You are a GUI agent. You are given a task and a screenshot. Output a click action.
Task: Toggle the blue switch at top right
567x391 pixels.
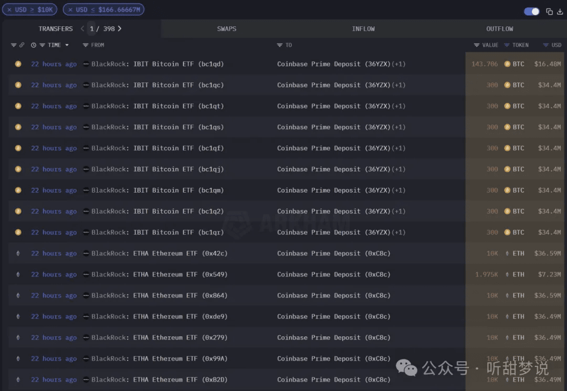[x=531, y=12]
